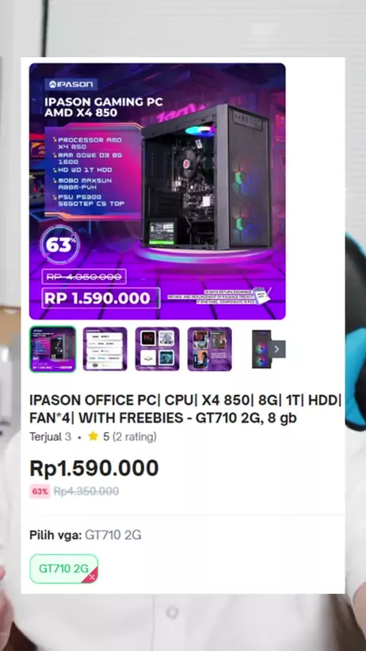
Task: Click the Terjual 3 sold count
Action: click(x=50, y=437)
